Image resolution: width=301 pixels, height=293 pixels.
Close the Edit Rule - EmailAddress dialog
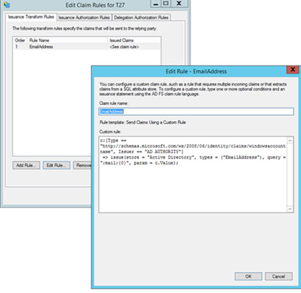click(x=293, y=70)
